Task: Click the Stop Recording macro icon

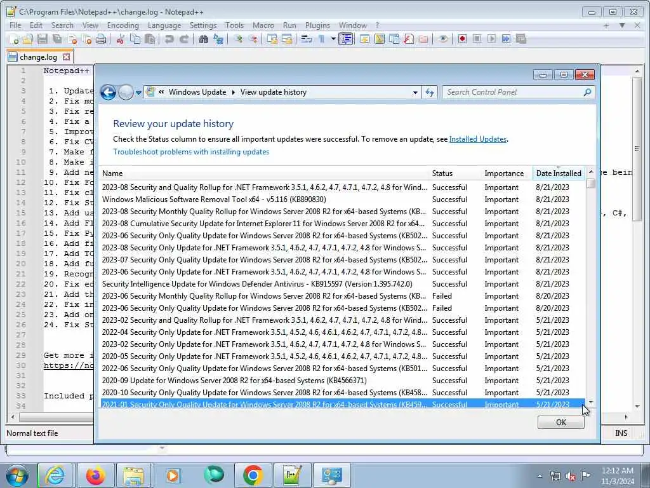Action: click(477, 39)
